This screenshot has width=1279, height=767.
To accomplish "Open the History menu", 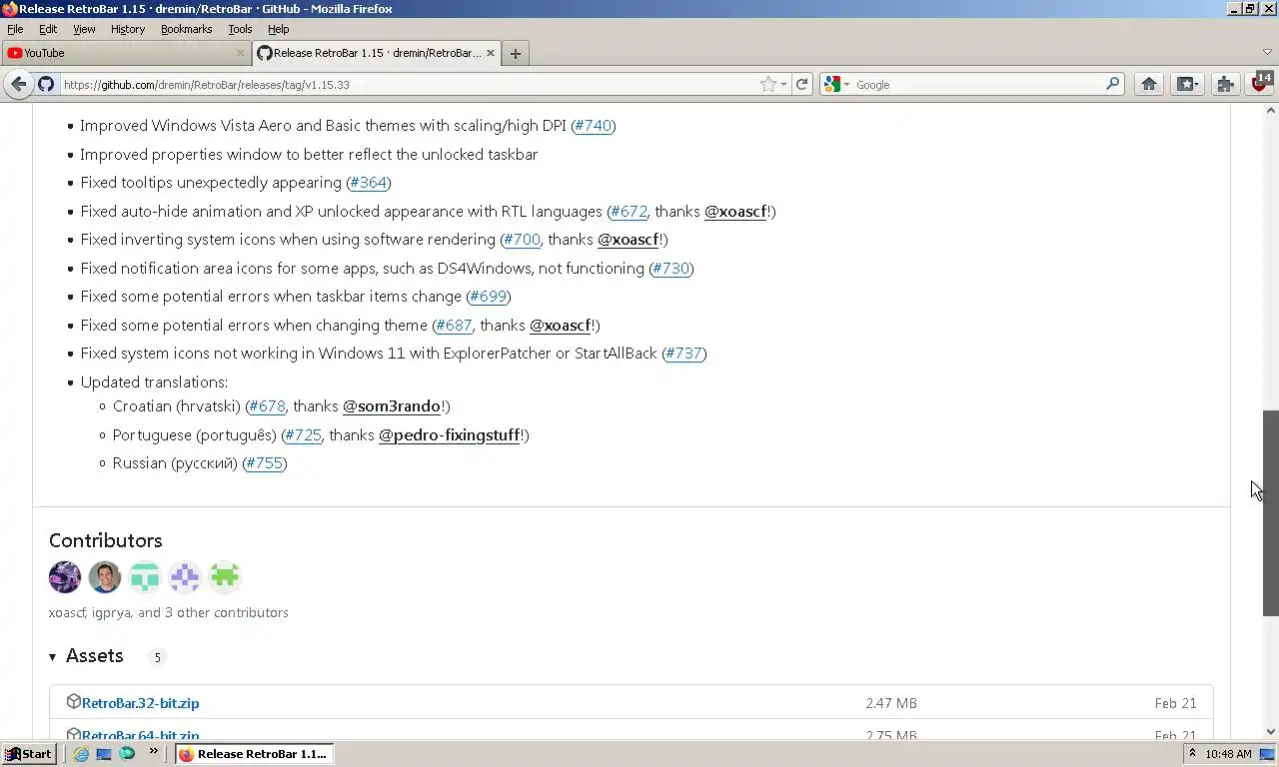I will click(128, 29).
